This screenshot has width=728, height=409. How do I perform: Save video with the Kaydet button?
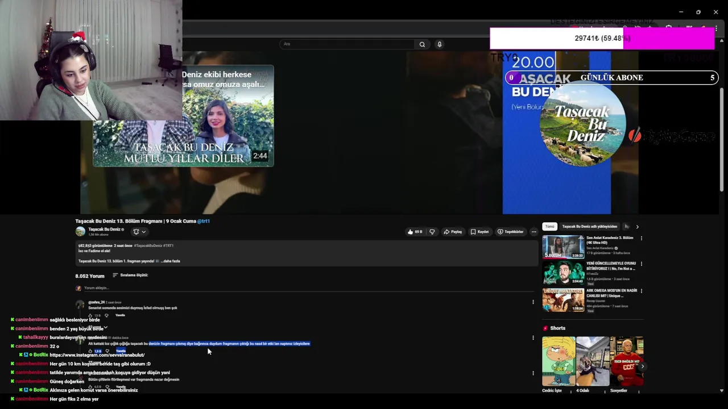[x=479, y=232]
